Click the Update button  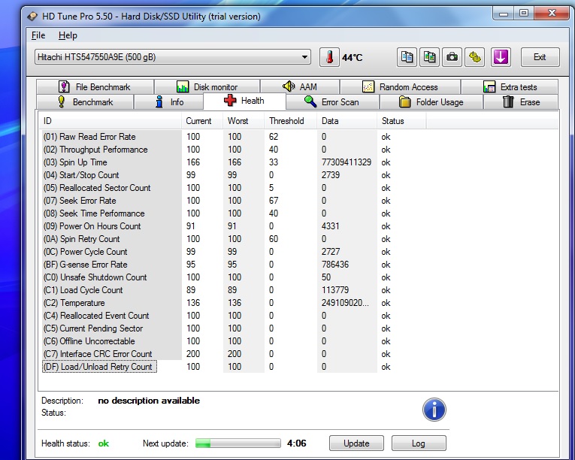356,443
